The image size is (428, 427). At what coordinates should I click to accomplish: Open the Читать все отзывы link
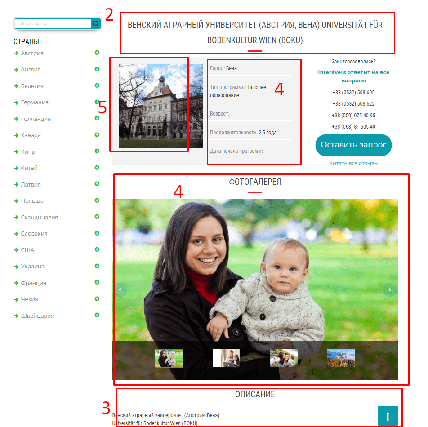coord(353,163)
